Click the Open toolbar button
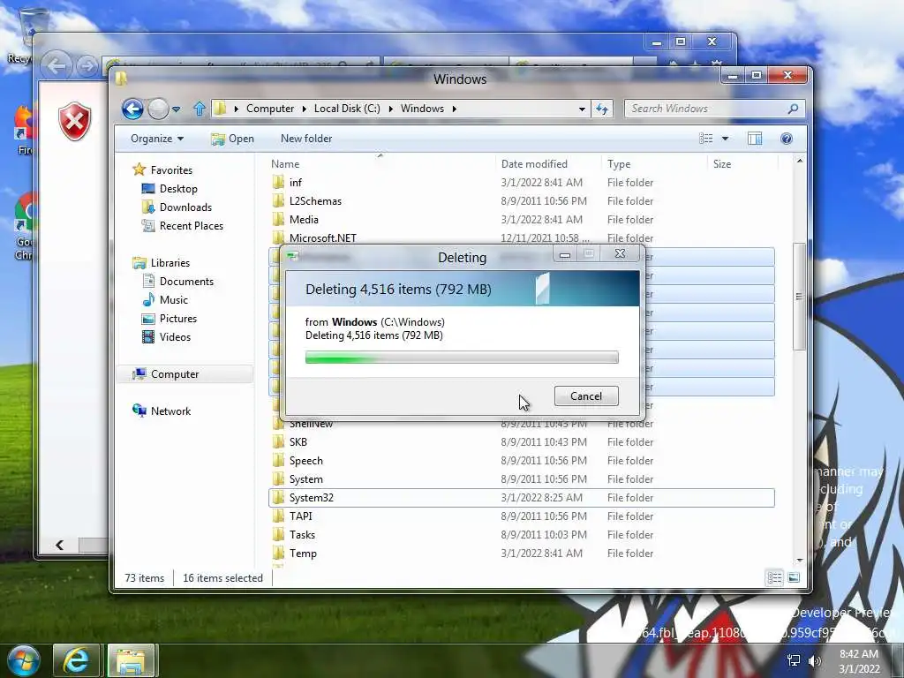This screenshot has width=904, height=678. (232, 139)
